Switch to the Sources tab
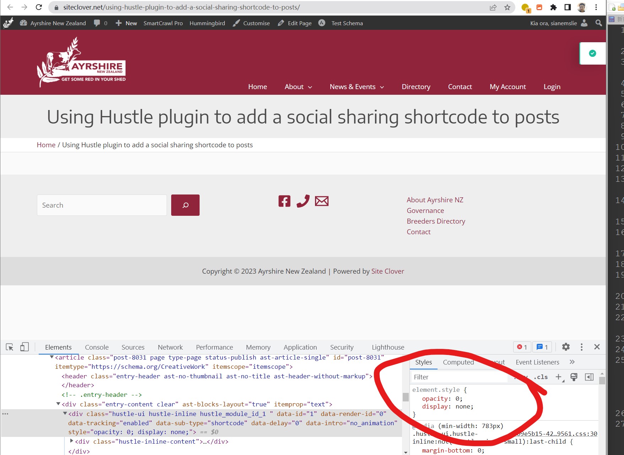Image resolution: width=624 pixels, height=455 pixels. [133, 347]
